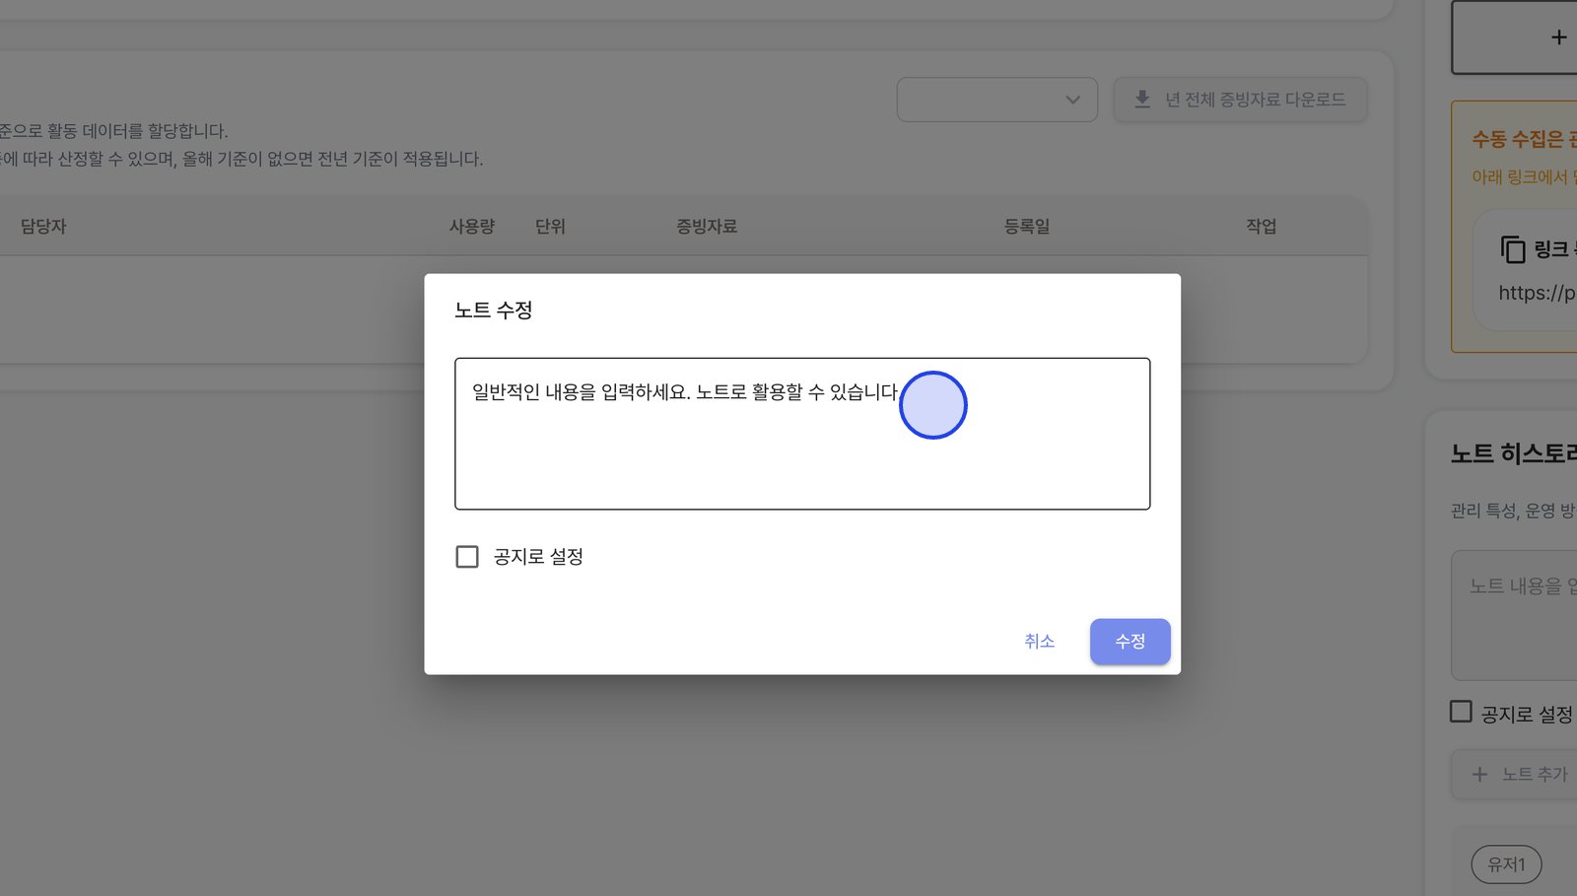The height and width of the screenshot is (896, 1577).
Task: Click the 증빙자료 column header
Action: tap(707, 227)
